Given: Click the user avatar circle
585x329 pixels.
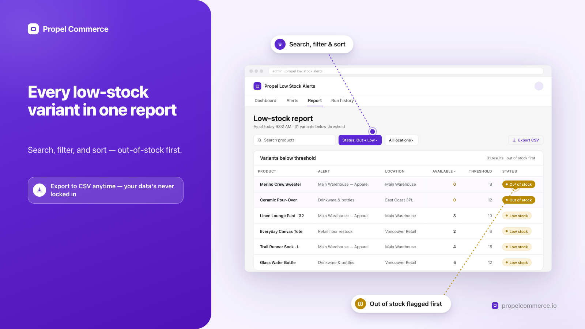Looking at the screenshot, I should pyautogui.click(x=539, y=86).
